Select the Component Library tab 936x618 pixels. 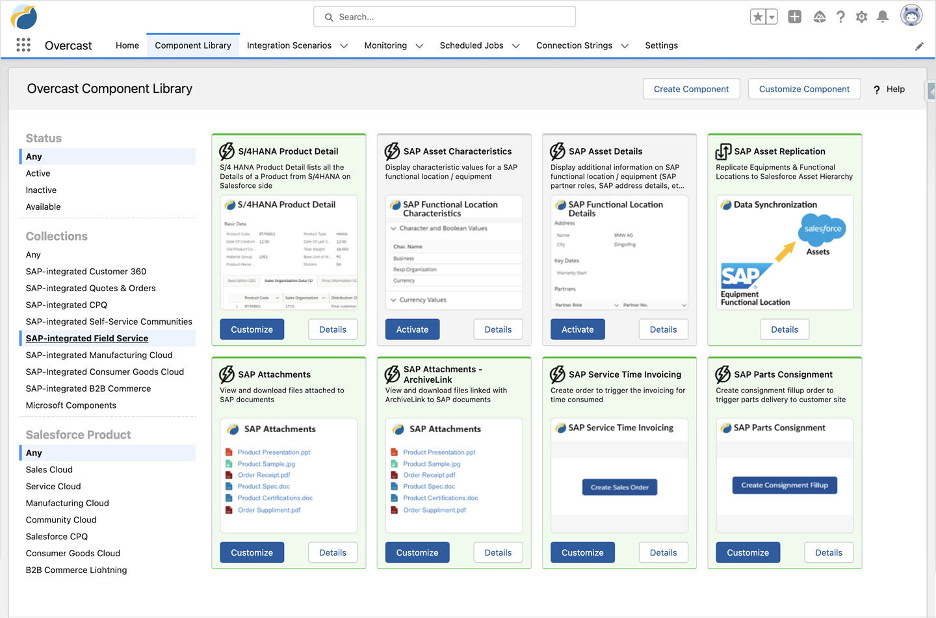pyautogui.click(x=193, y=45)
